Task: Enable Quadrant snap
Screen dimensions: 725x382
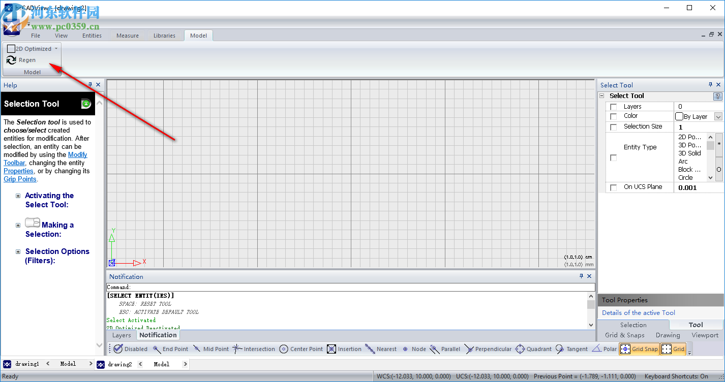Action: [x=533, y=349]
